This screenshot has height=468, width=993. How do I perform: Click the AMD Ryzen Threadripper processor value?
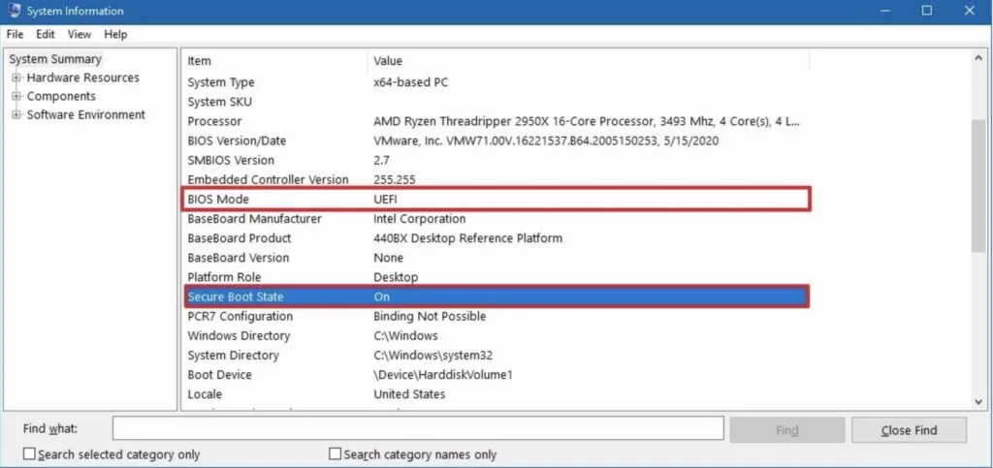tap(587, 121)
